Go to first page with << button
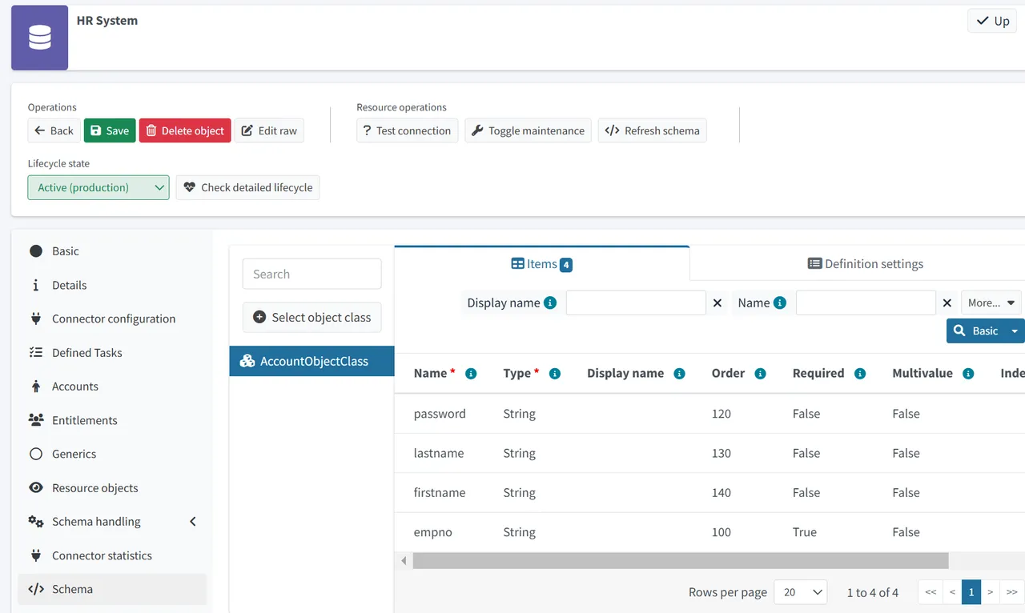This screenshot has height=613, width=1025. (931, 592)
